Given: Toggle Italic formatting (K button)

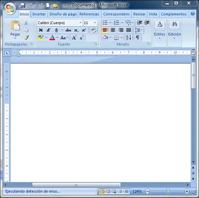Looking at the screenshot, I should [48, 30].
